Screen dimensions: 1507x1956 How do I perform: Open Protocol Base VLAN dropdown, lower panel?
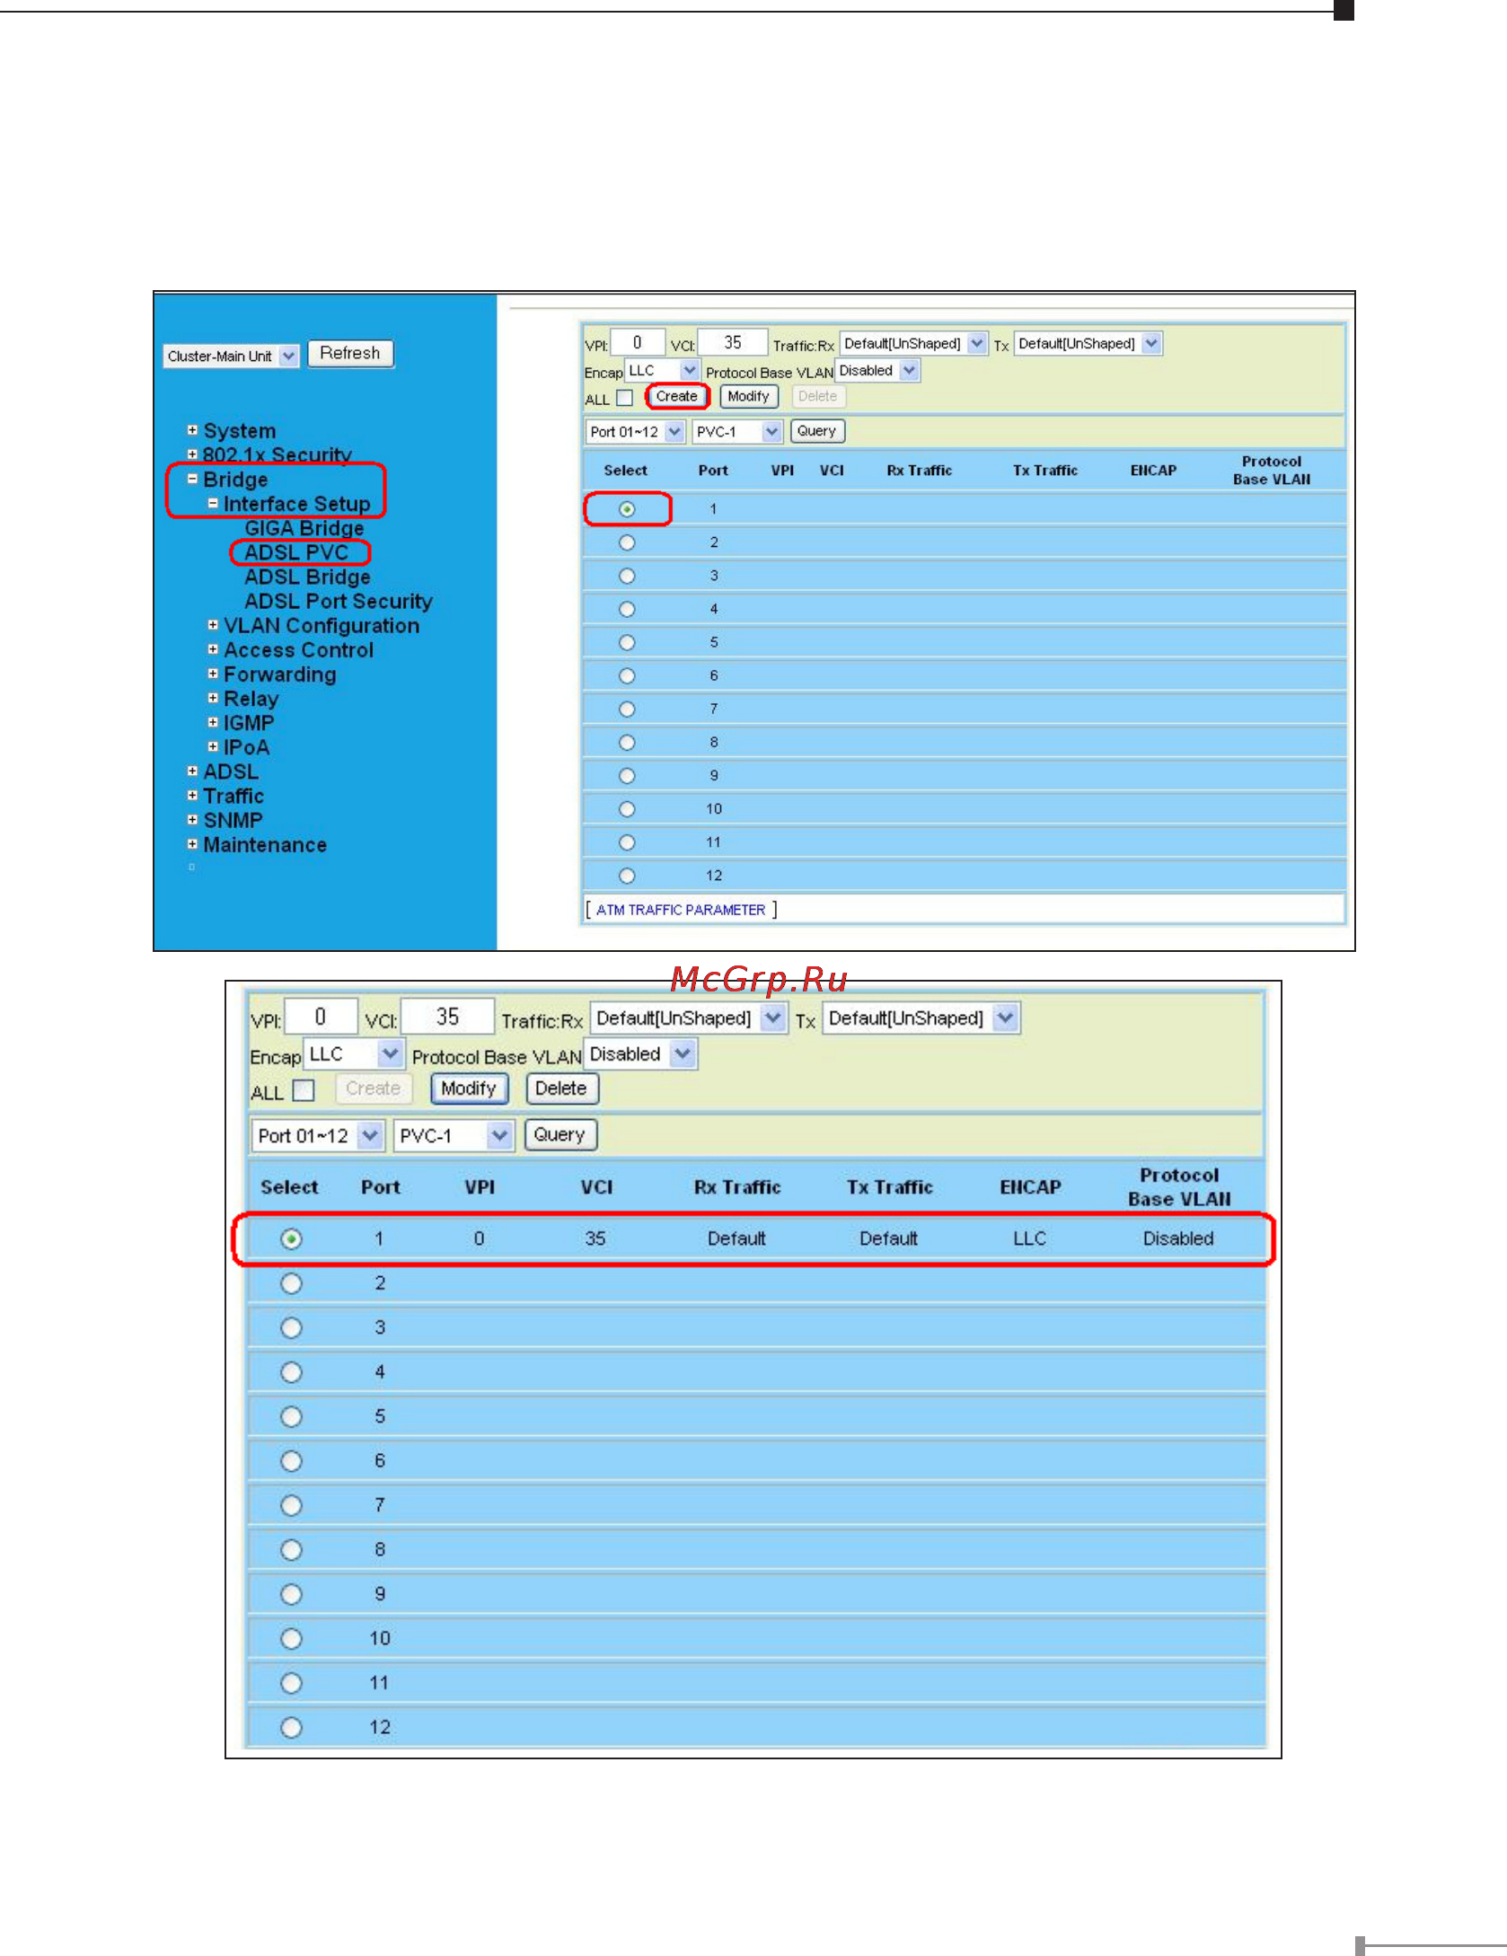pyautogui.click(x=640, y=1054)
